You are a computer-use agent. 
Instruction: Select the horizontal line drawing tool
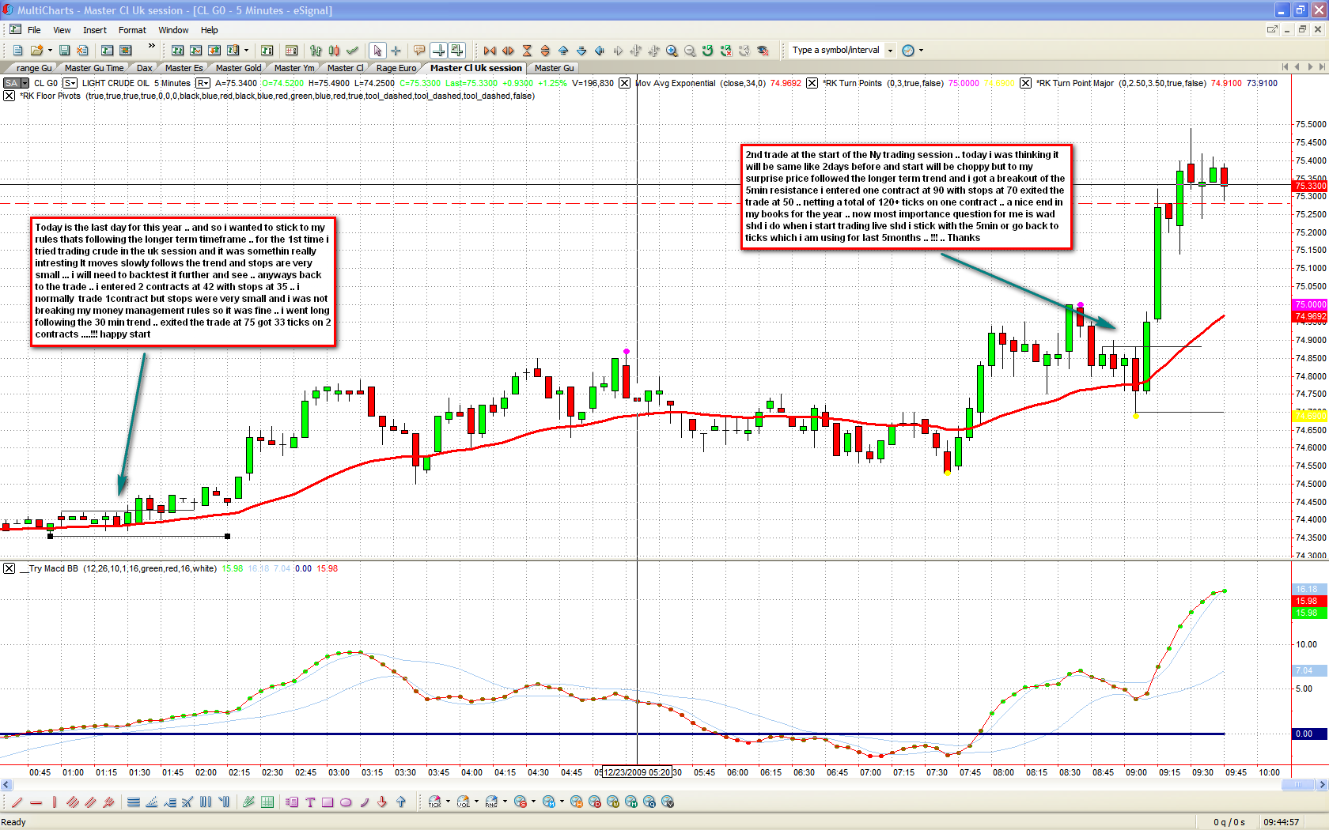(x=36, y=802)
